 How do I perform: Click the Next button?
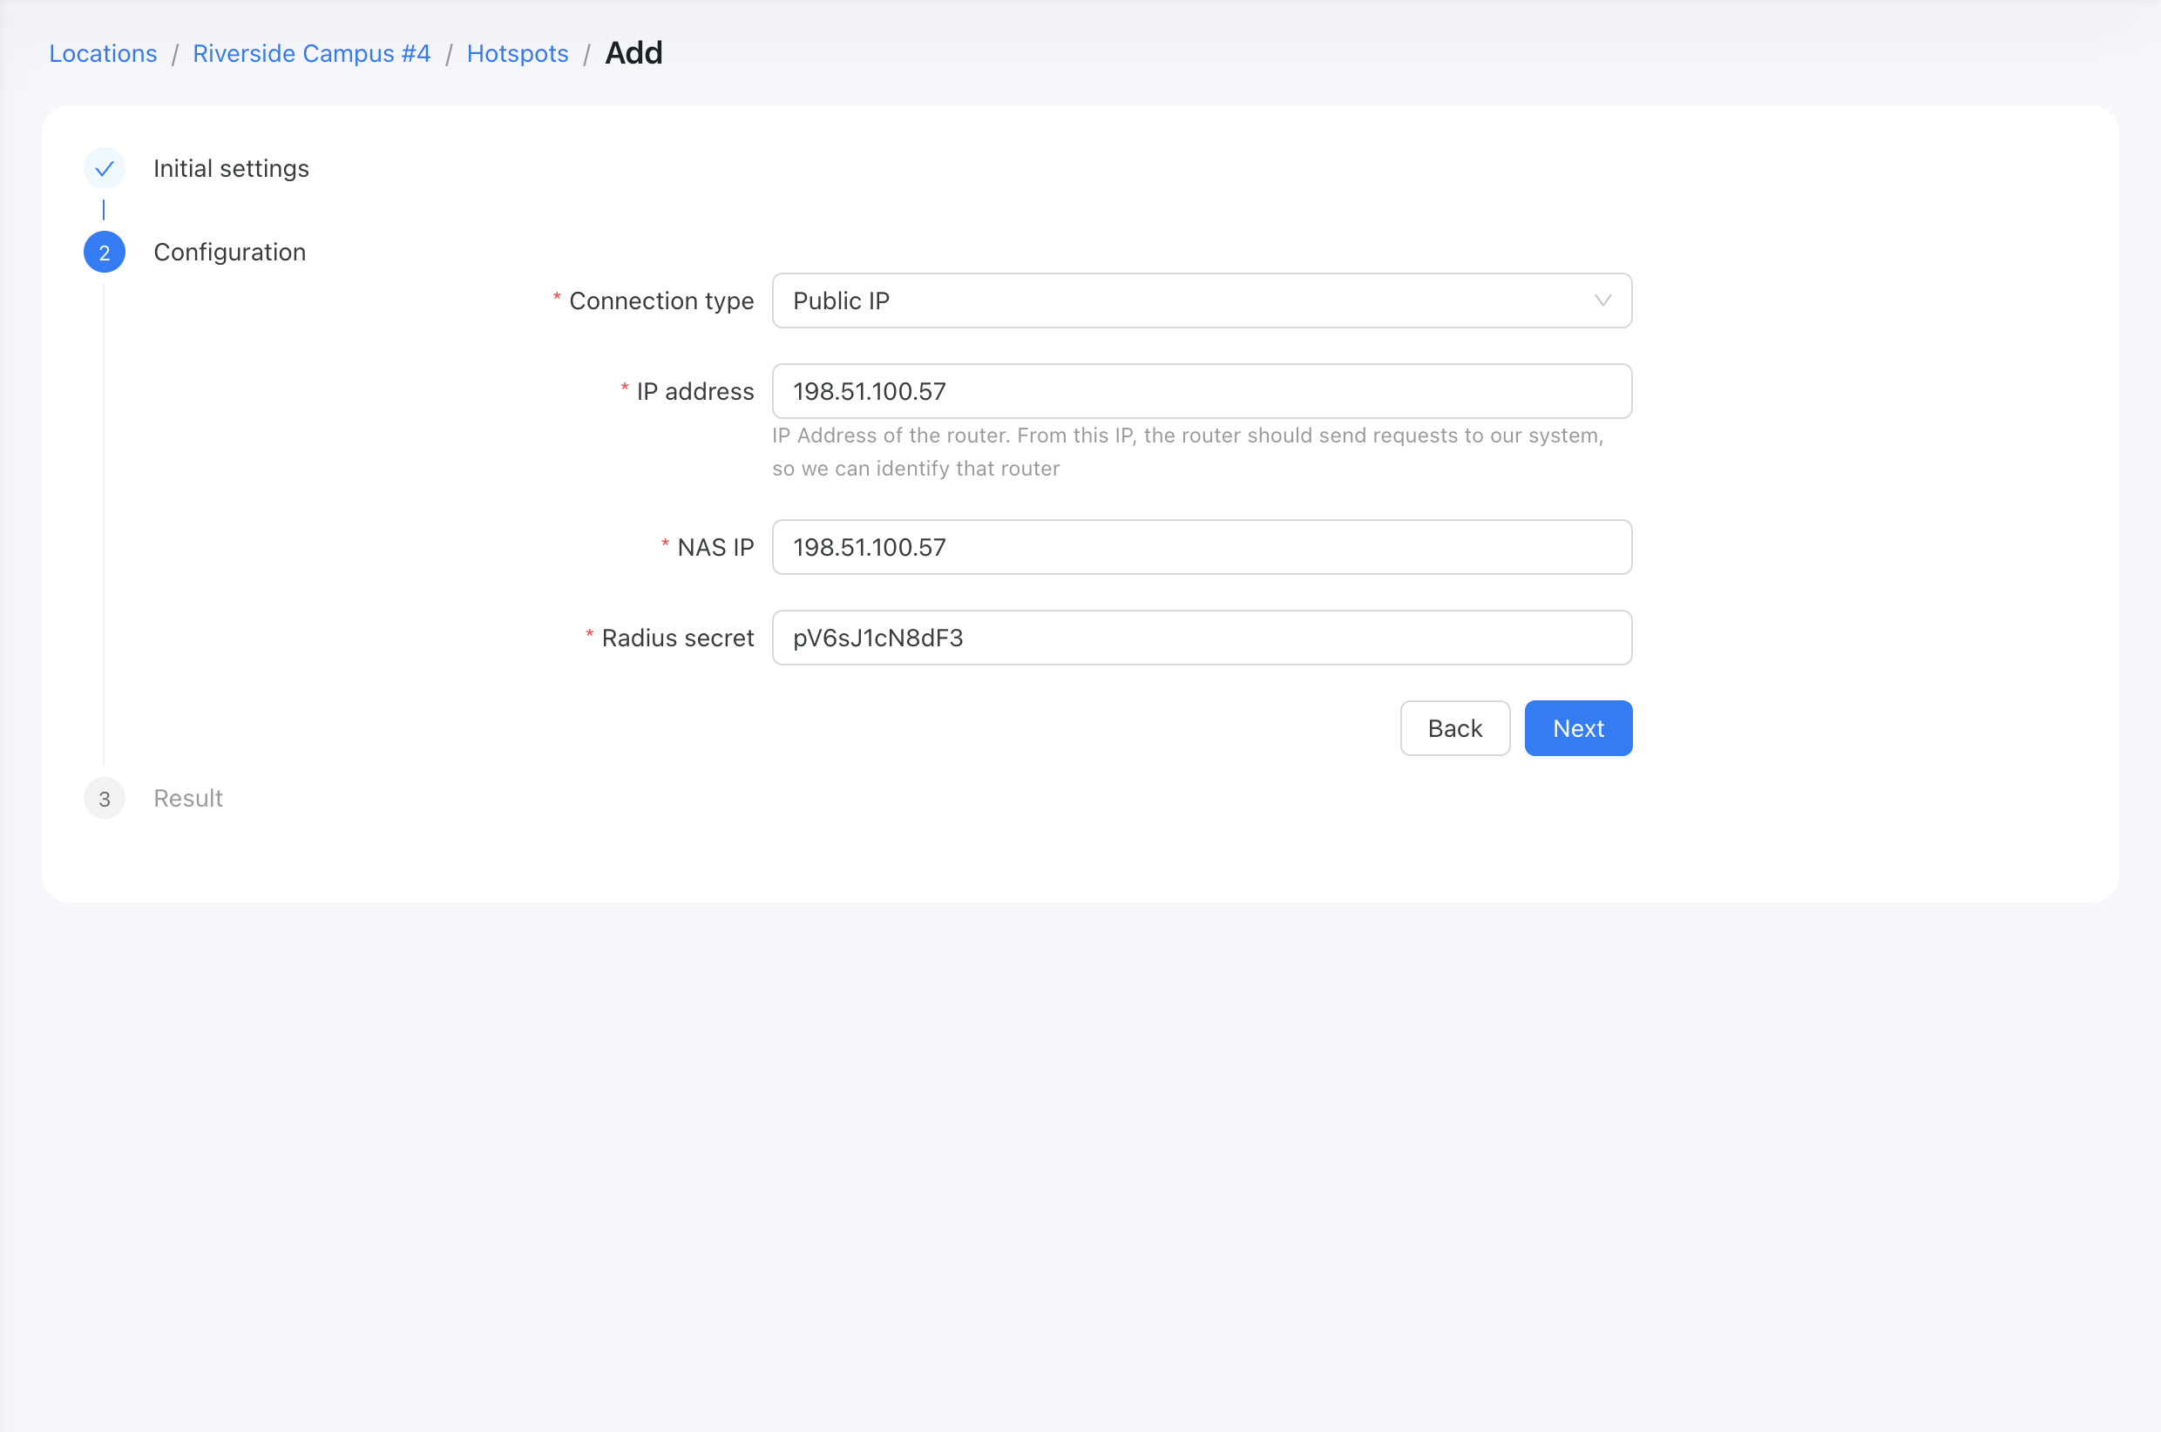click(x=1578, y=729)
